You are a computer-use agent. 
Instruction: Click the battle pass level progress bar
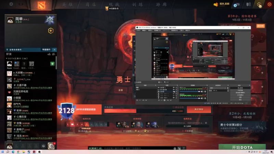coord(144,111)
